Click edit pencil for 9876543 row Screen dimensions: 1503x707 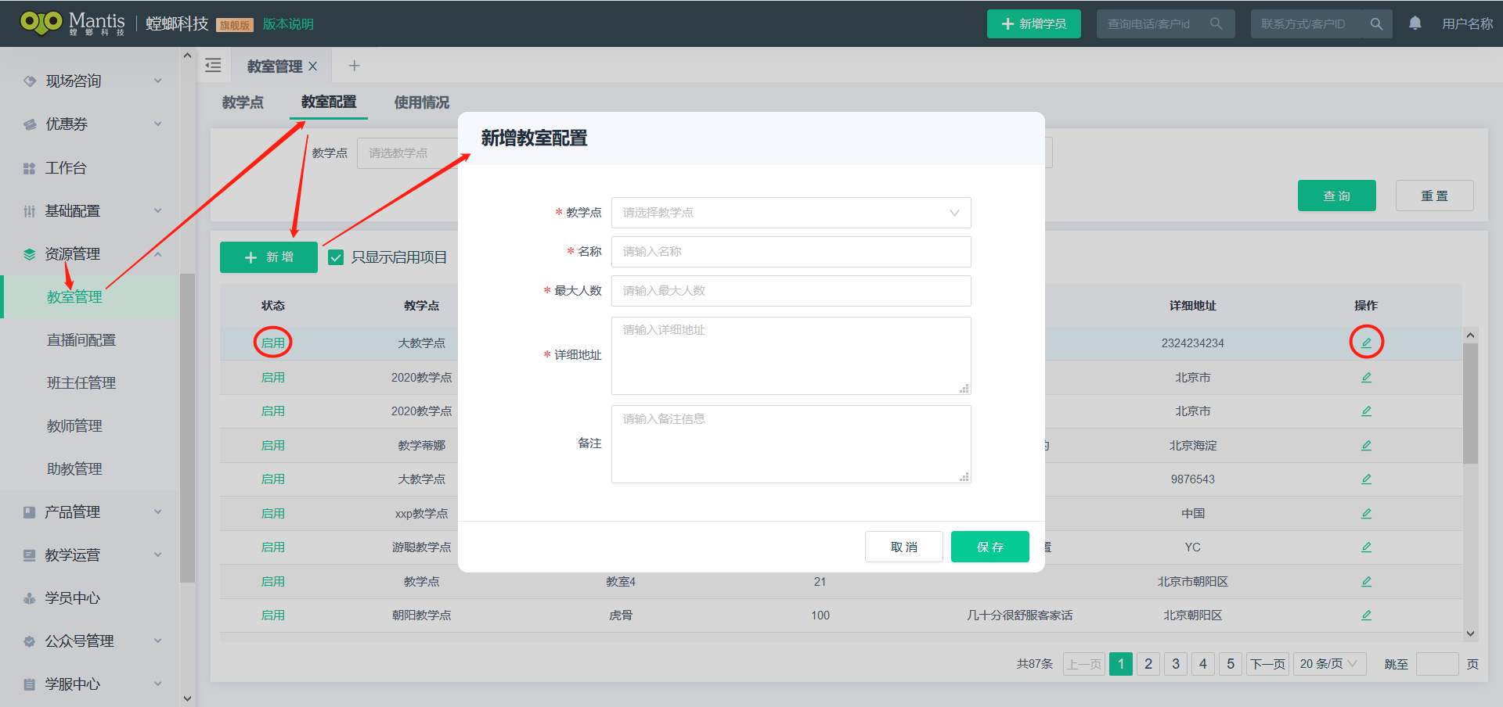[x=1366, y=479]
